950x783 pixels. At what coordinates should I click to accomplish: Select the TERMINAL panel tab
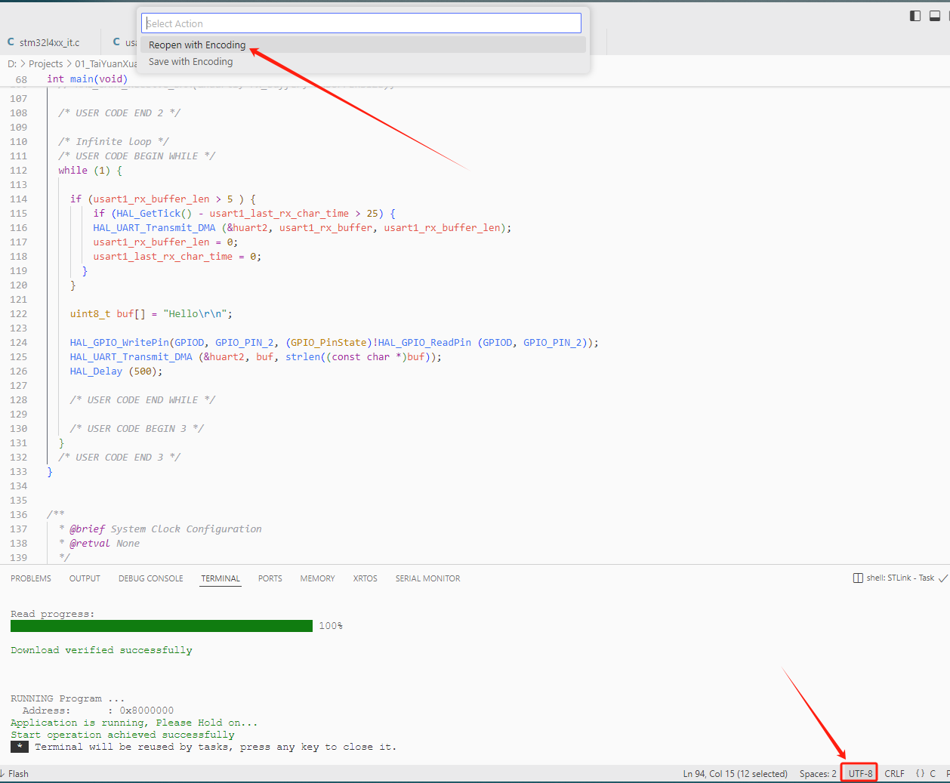tap(221, 578)
